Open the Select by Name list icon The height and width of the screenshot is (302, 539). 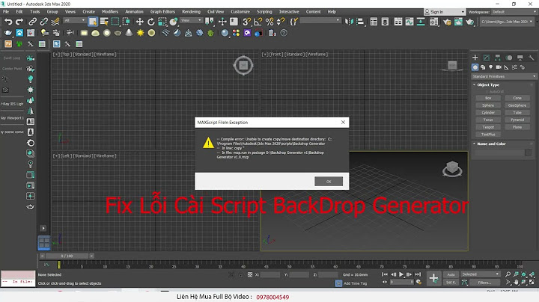point(104,22)
